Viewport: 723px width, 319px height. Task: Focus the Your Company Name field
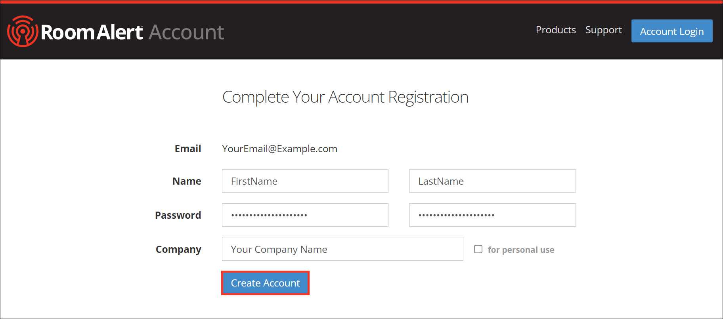[x=342, y=249]
